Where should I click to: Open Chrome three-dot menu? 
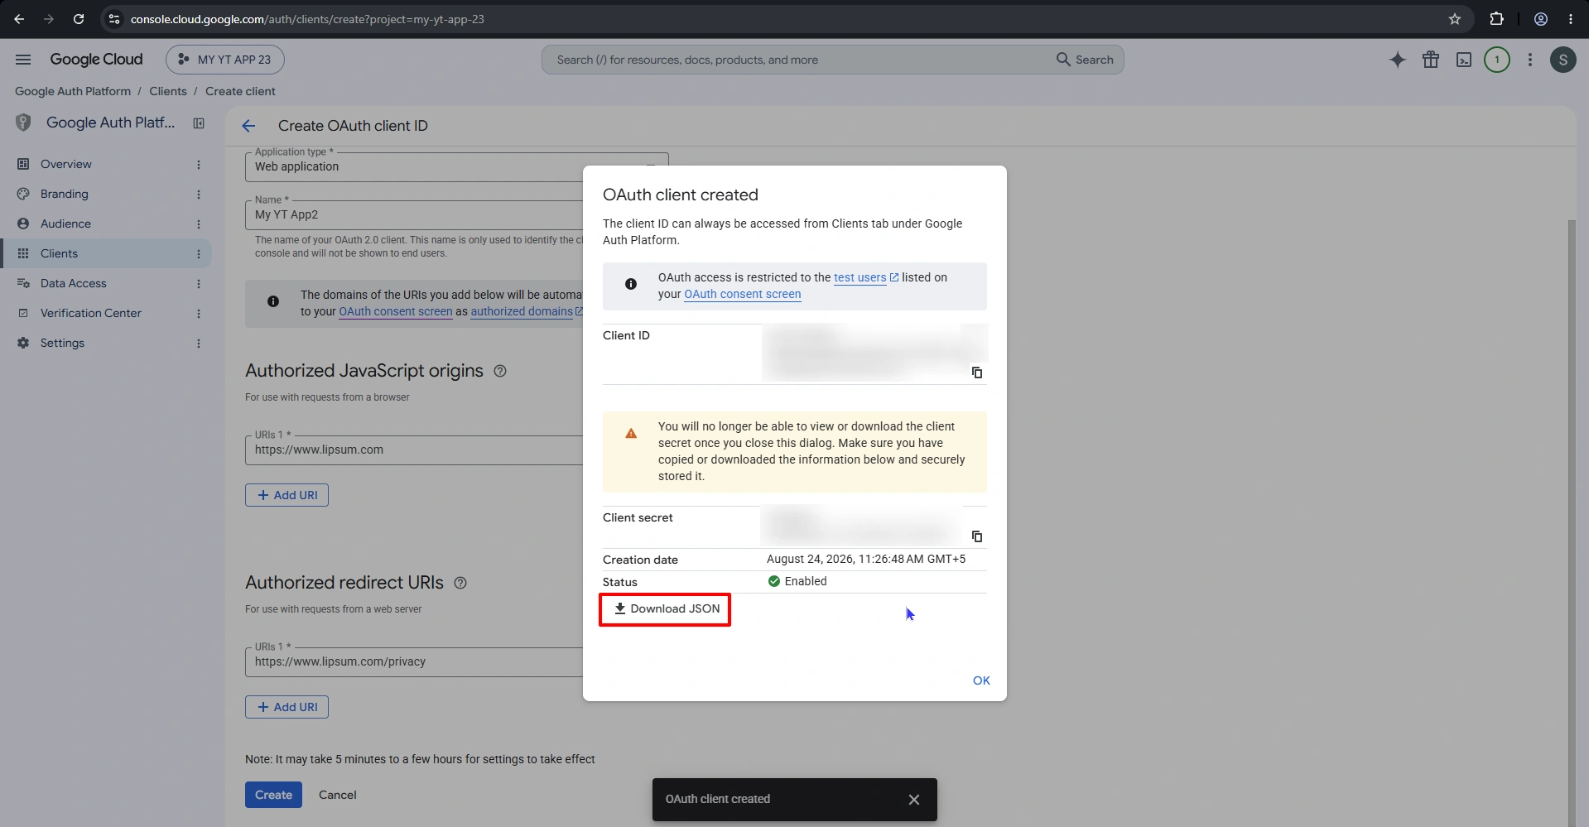pyautogui.click(x=1571, y=19)
